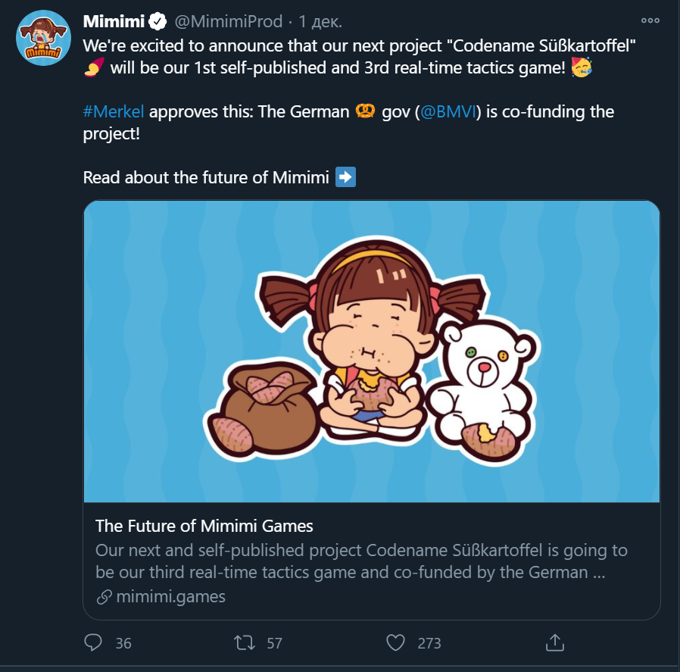Open Mimimi profile avatar
Screen dimensions: 680x672
coord(43,38)
